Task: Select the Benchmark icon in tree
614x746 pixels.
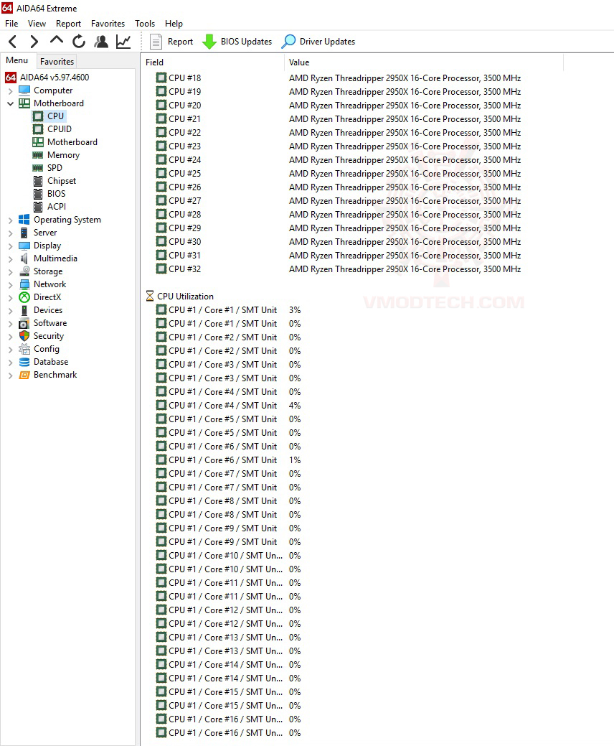Action: point(24,375)
